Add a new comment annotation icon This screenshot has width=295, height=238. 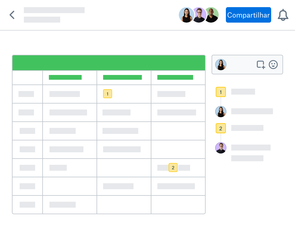(x=261, y=65)
